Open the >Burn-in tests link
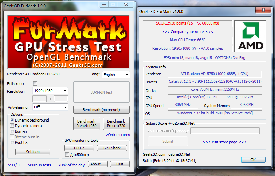The image size is (275, 176). pos(39,165)
